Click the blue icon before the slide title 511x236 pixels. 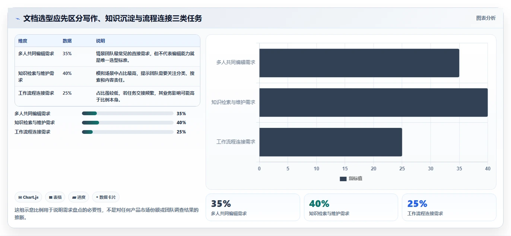point(18,18)
